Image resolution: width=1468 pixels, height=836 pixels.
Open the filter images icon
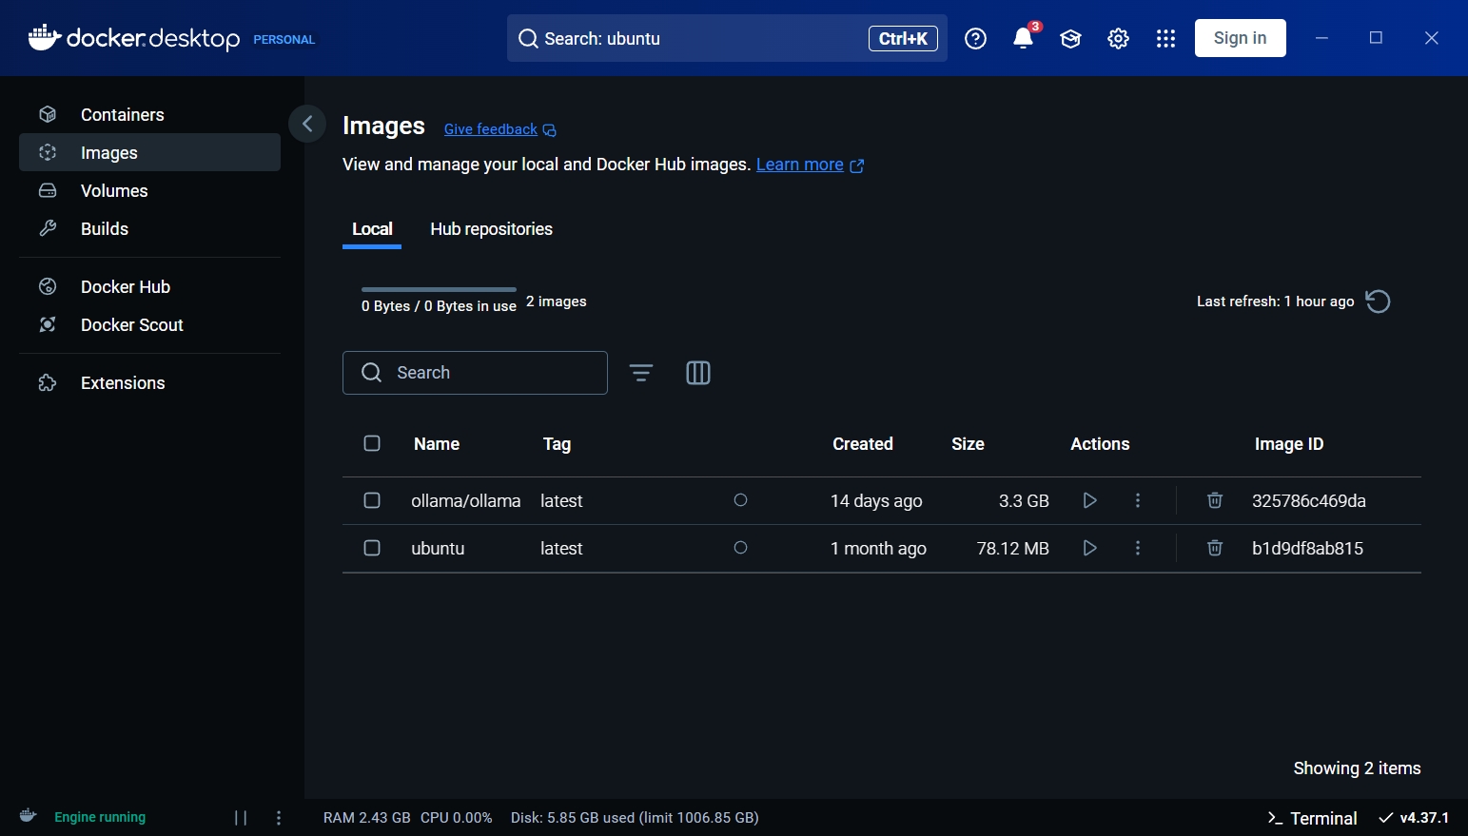tap(641, 373)
